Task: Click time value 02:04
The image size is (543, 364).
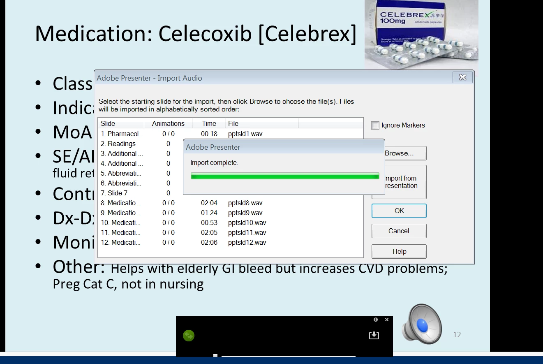Action: click(209, 203)
